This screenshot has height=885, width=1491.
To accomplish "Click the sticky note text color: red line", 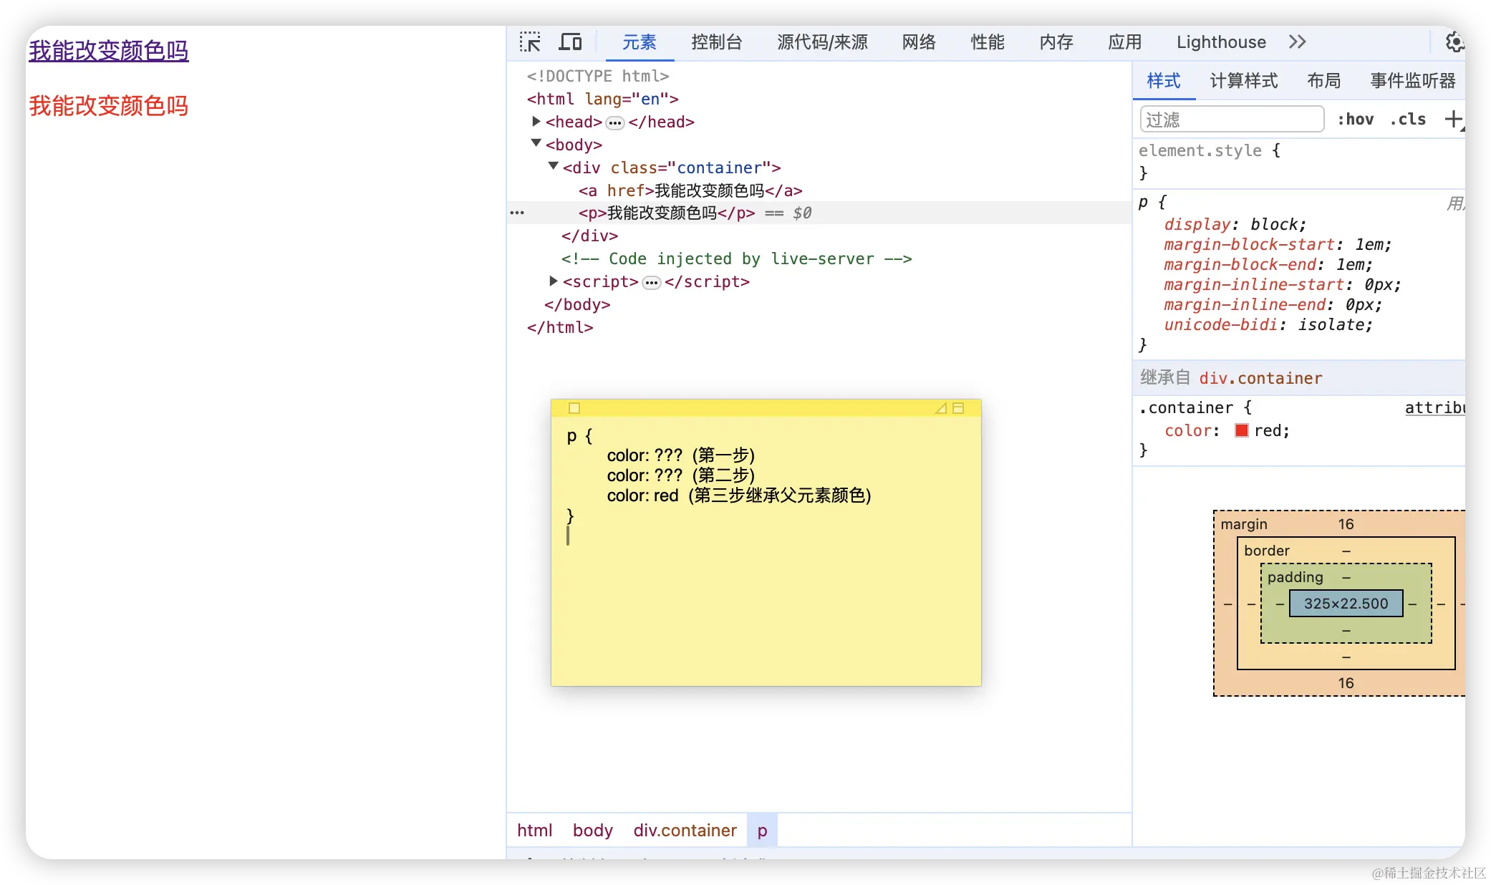I will click(738, 495).
